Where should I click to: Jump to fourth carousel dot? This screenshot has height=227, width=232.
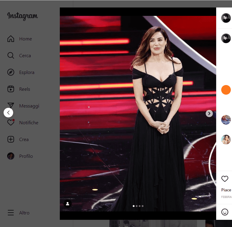pyautogui.click(x=143, y=206)
